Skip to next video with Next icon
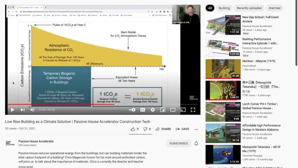Screen dimensions: 298x168 click(23, 110)
